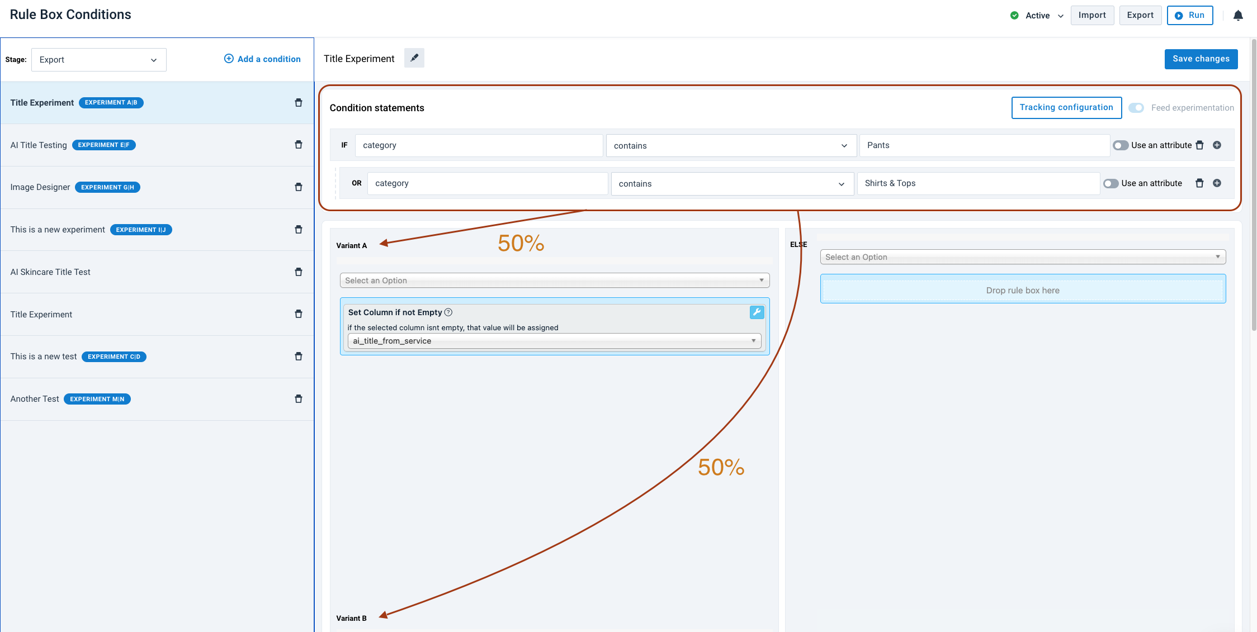Click the category field in IF row
This screenshot has height=632, width=1257.
479,145
